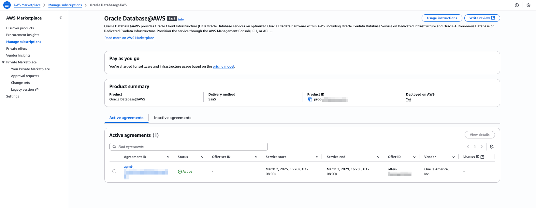
Task: Focus the Find agreements search field
Action: click(x=189, y=147)
